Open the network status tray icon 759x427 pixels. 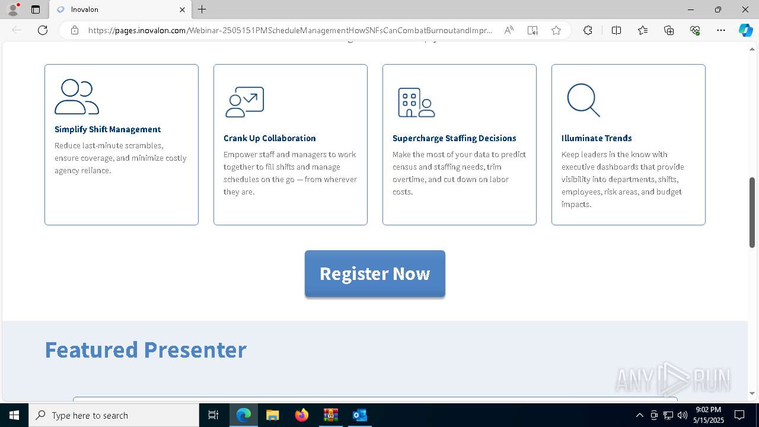click(668, 415)
